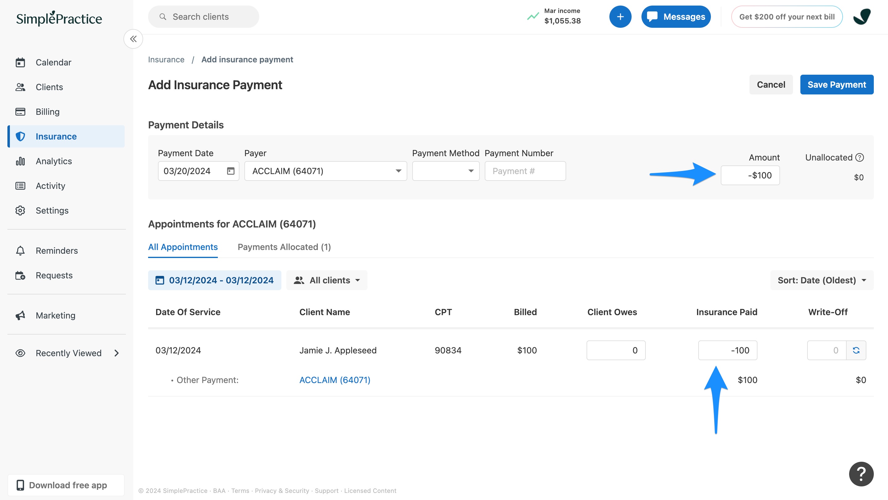Click the Clients people icon
The height and width of the screenshot is (500, 888).
tap(20, 87)
